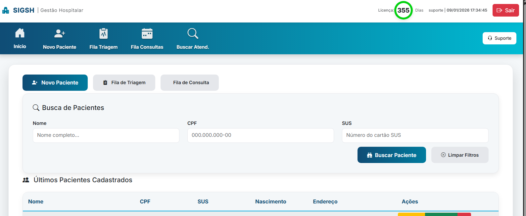The image size is (526, 216).
Task: Click the Nome column header
Action: tap(36, 201)
